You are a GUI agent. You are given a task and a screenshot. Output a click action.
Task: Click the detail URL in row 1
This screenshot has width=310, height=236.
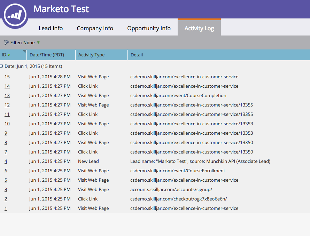(x=184, y=208)
